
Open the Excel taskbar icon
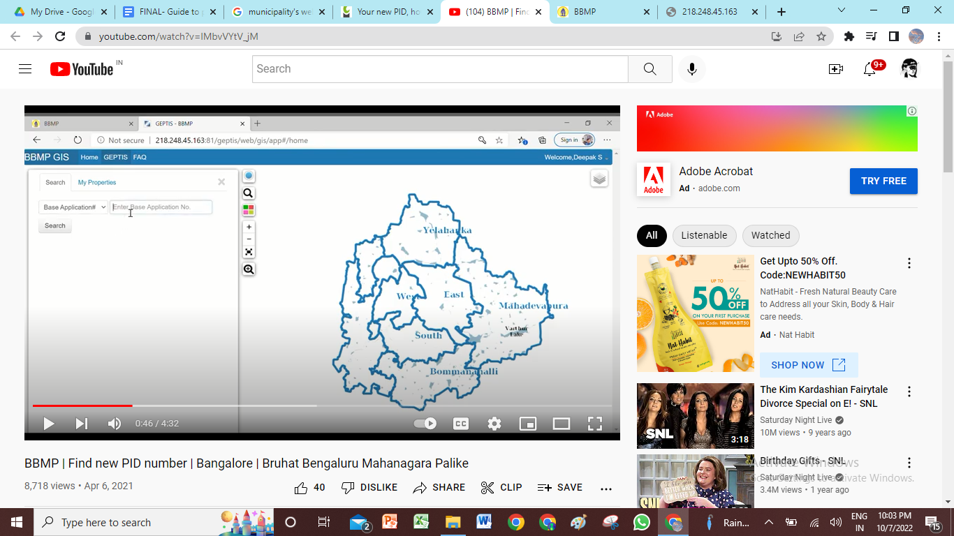click(x=421, y=522)
